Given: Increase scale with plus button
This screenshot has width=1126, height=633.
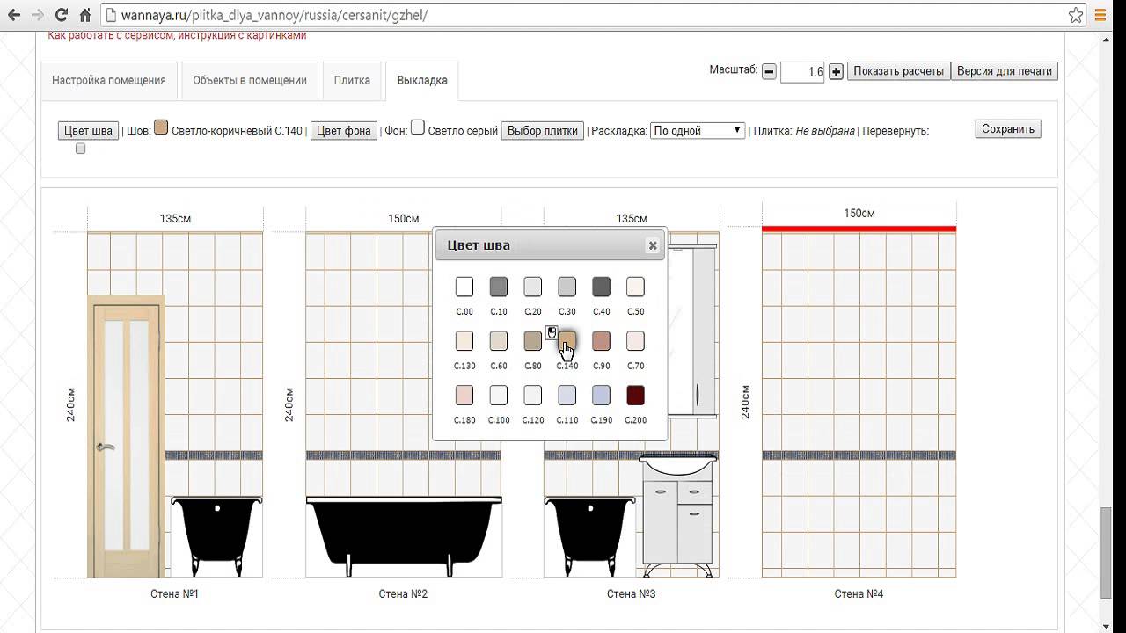Looking at the screenshot, I should pos(836,72).
